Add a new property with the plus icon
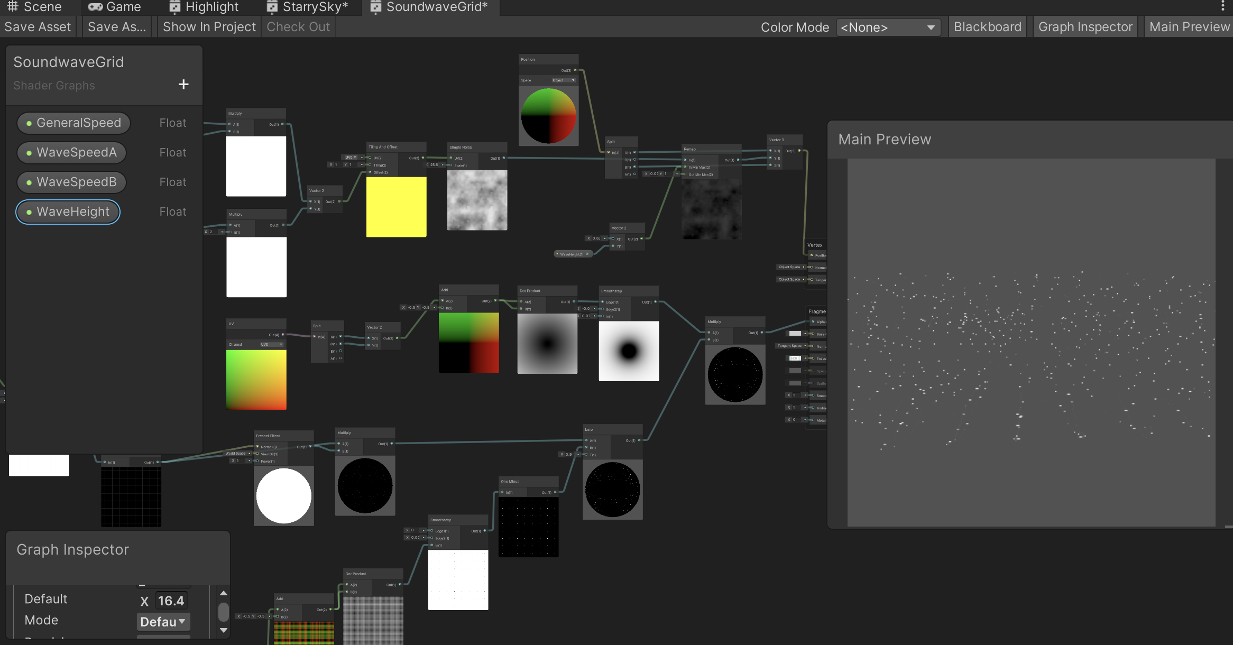 coord(183,85)
